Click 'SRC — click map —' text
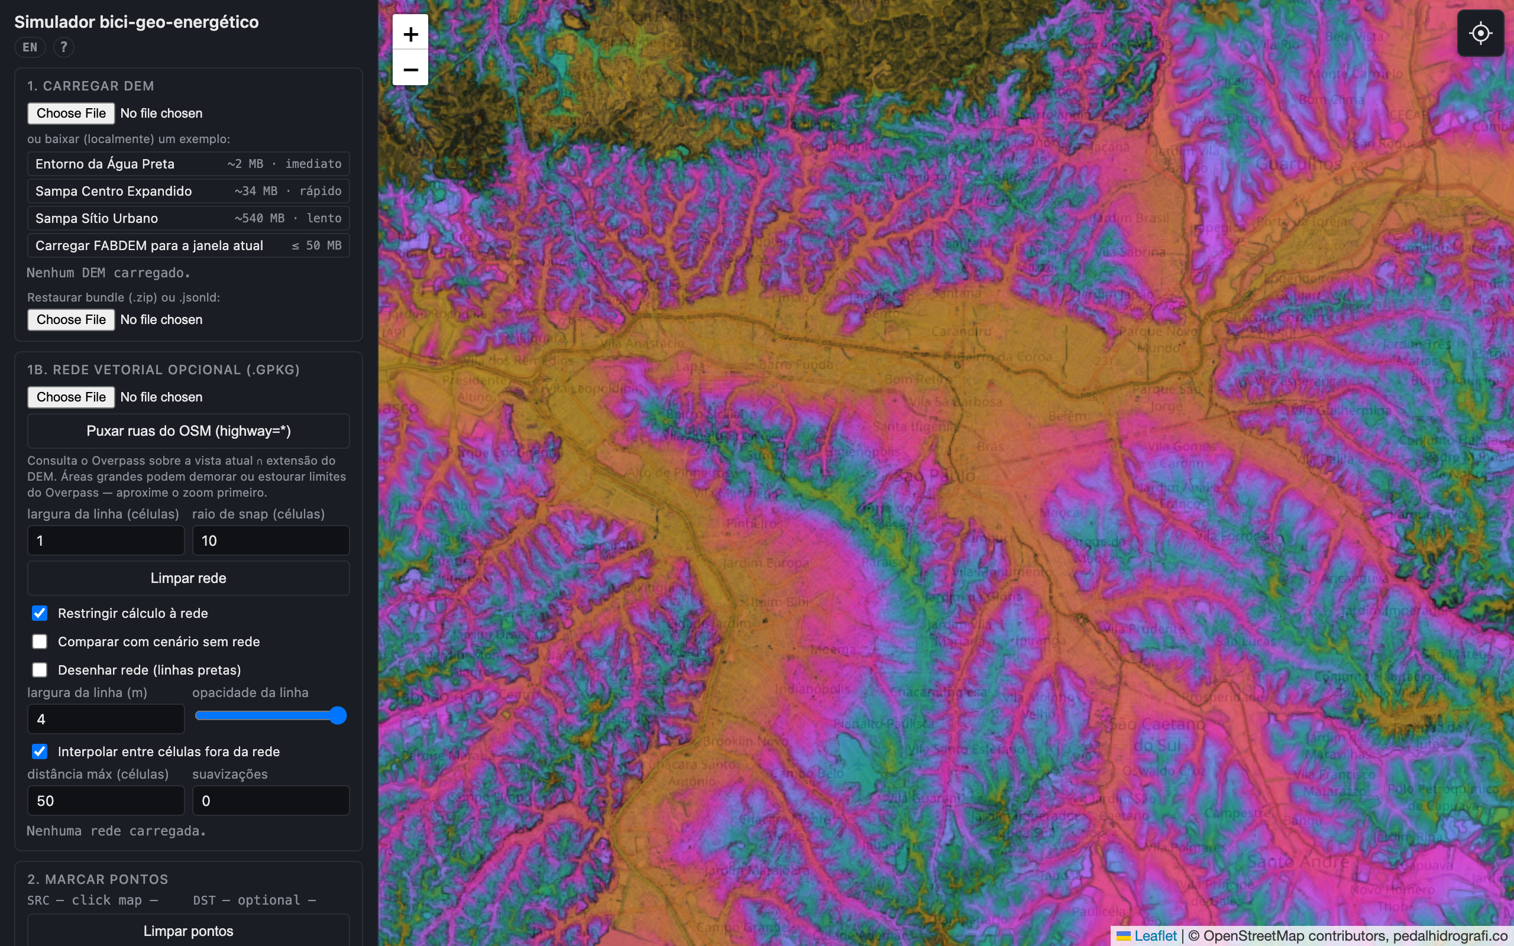1514x946 pixels. coord(93,900)
